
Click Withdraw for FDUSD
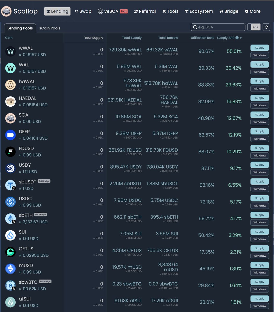point(260,155)
